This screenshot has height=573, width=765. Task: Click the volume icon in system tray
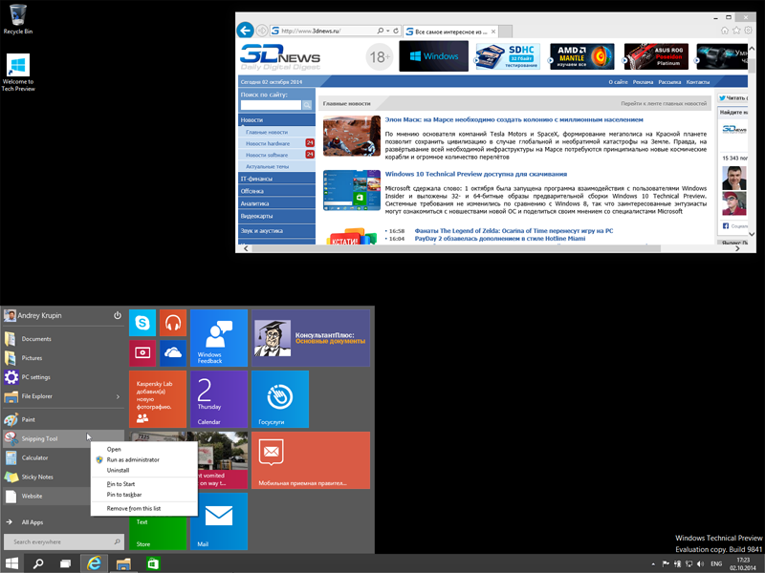(701, 563)
